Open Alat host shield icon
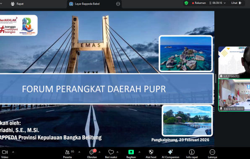Screen dimensions: 250x159 (151, 152)
